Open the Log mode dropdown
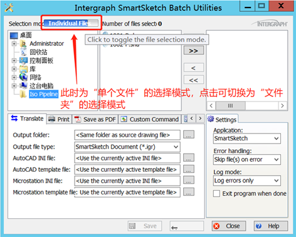 coord(247,181)
